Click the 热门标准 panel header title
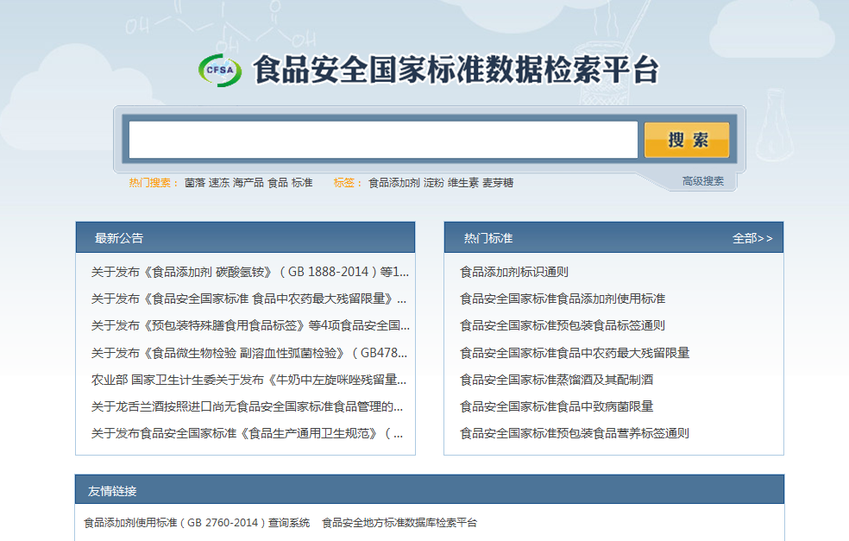Viewport: 849px width, 541px height. 488,238
